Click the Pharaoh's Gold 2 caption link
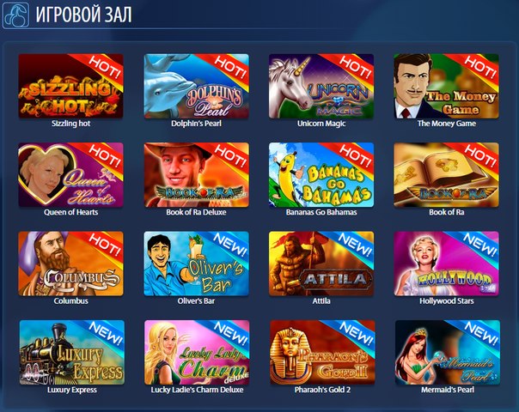This screenshot has height=412, width=519. [322, 390]
